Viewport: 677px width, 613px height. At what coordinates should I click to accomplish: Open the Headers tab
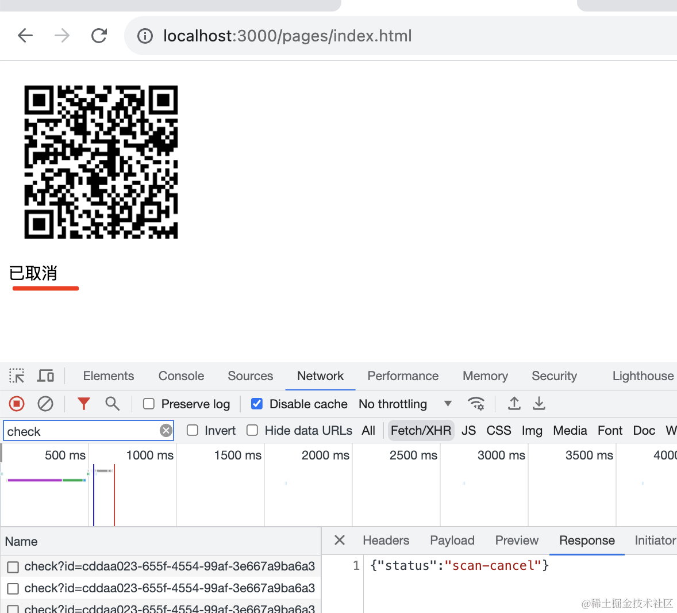click(386, 541)
